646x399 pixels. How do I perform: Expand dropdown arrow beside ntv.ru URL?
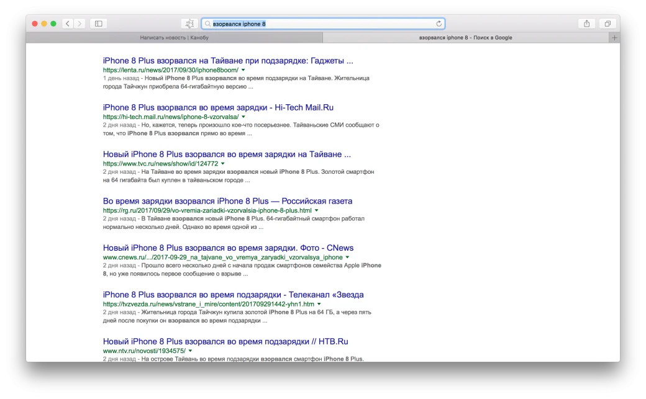coord(190,351)
